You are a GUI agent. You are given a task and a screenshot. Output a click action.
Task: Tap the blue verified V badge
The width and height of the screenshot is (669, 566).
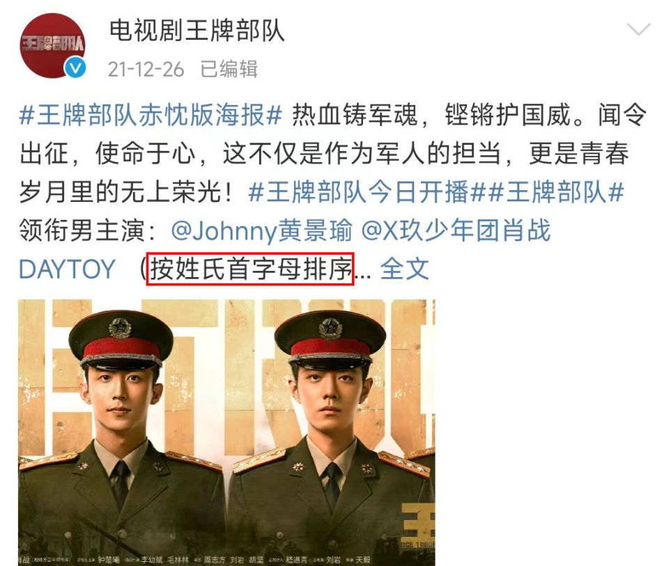tap(75, 68)
